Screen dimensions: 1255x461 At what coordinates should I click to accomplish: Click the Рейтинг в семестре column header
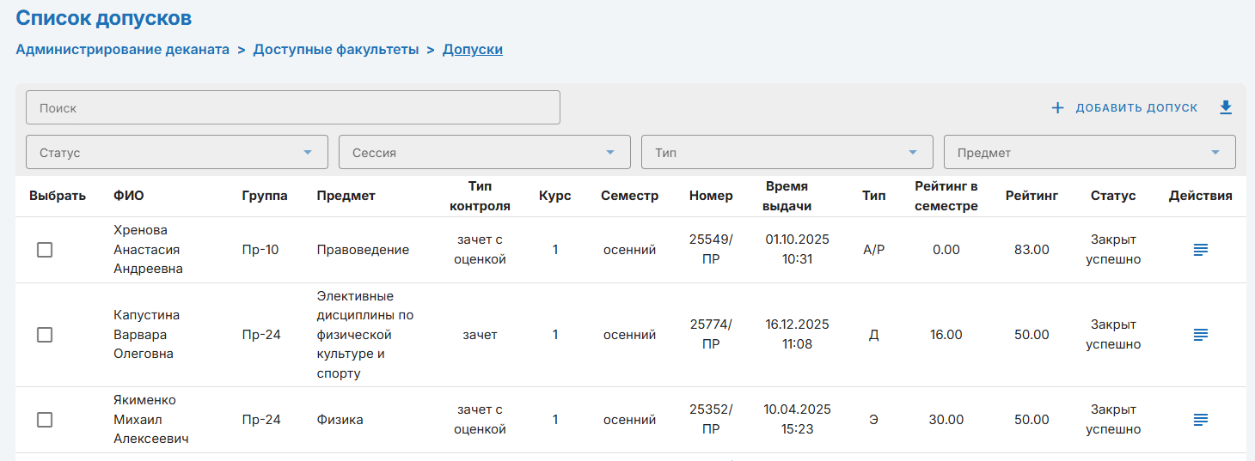click(946, 196)
